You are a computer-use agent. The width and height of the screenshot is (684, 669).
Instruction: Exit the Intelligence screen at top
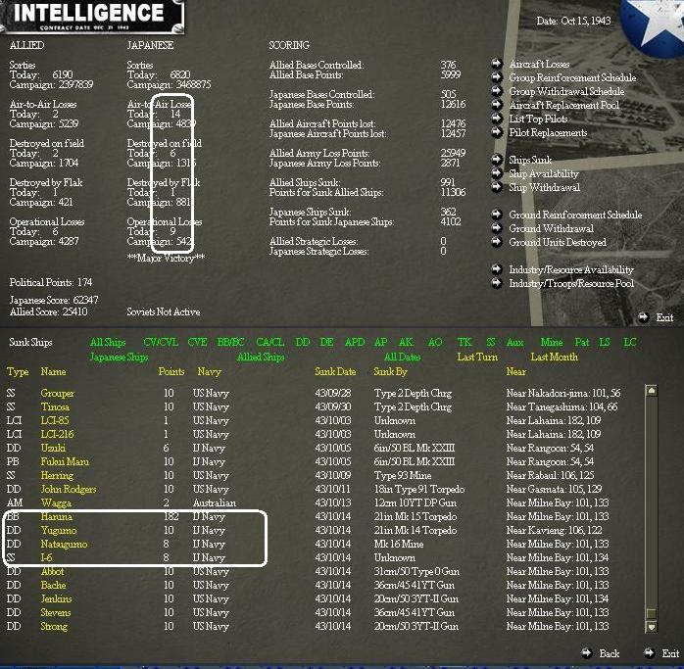tap(664, 318)
